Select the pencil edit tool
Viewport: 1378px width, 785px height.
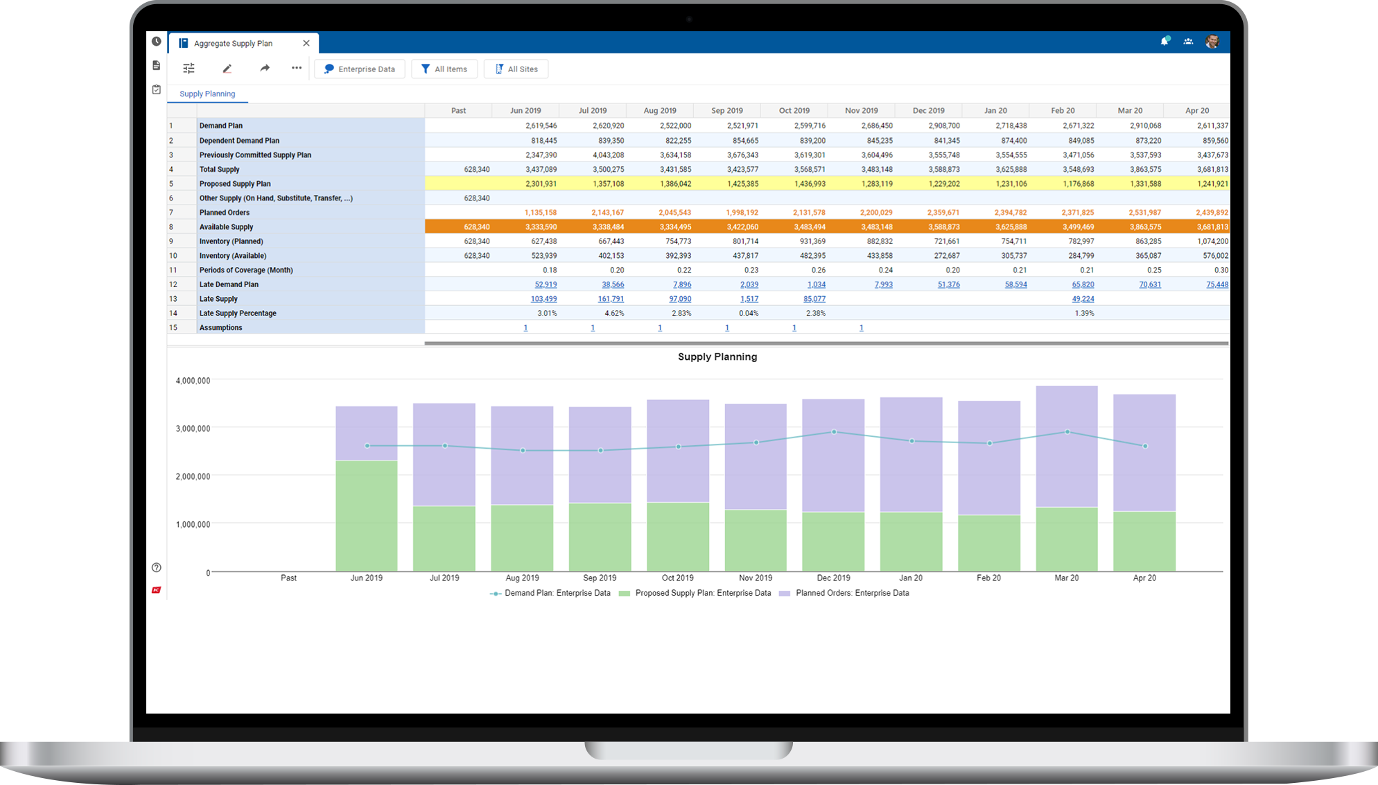227,68
